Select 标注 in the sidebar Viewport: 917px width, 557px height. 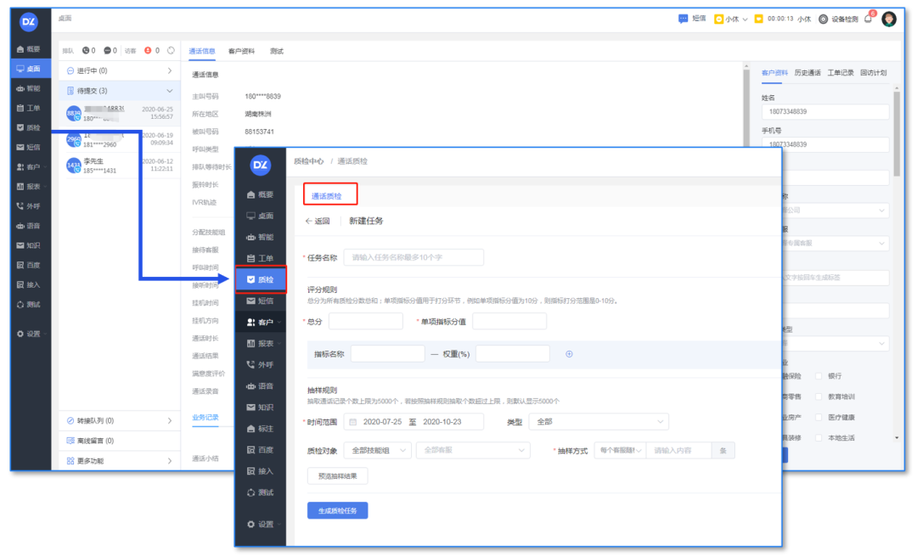[x=260, y=429]
